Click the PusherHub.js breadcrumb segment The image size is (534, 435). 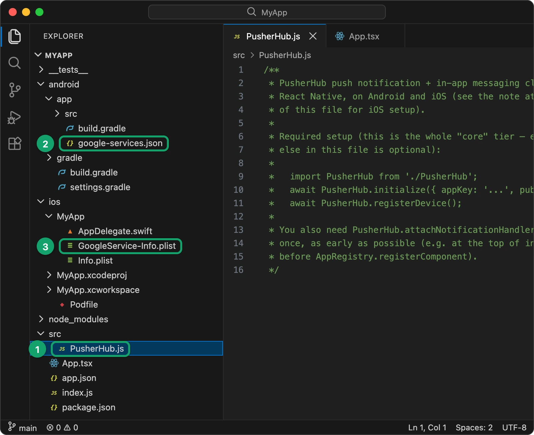[285, 55]
